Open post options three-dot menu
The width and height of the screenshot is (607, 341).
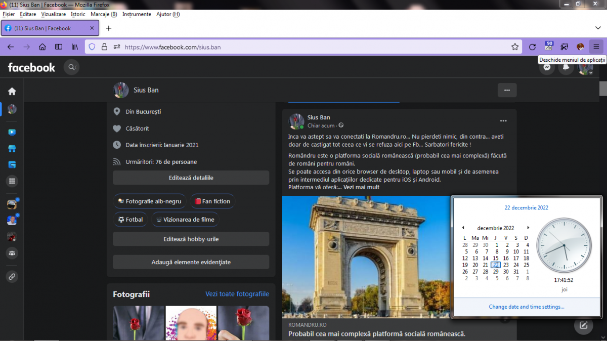point(503,121)
